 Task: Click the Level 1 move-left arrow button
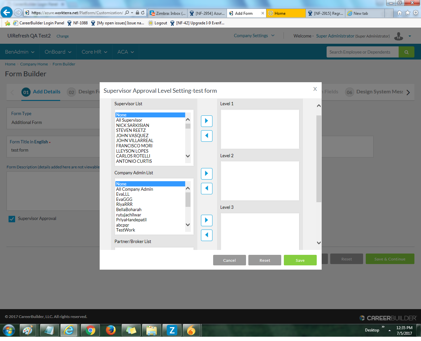(x=207, y=136)
